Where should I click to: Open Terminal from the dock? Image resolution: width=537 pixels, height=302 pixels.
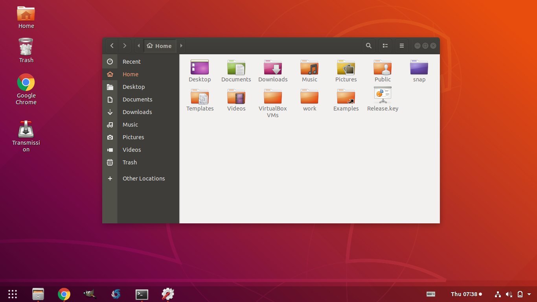[x=142, y=294]
